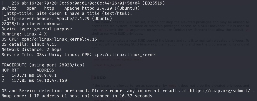This screenshot has height=101, width=257.
Task: Click the Service Info OSs line
Action: 79,55
